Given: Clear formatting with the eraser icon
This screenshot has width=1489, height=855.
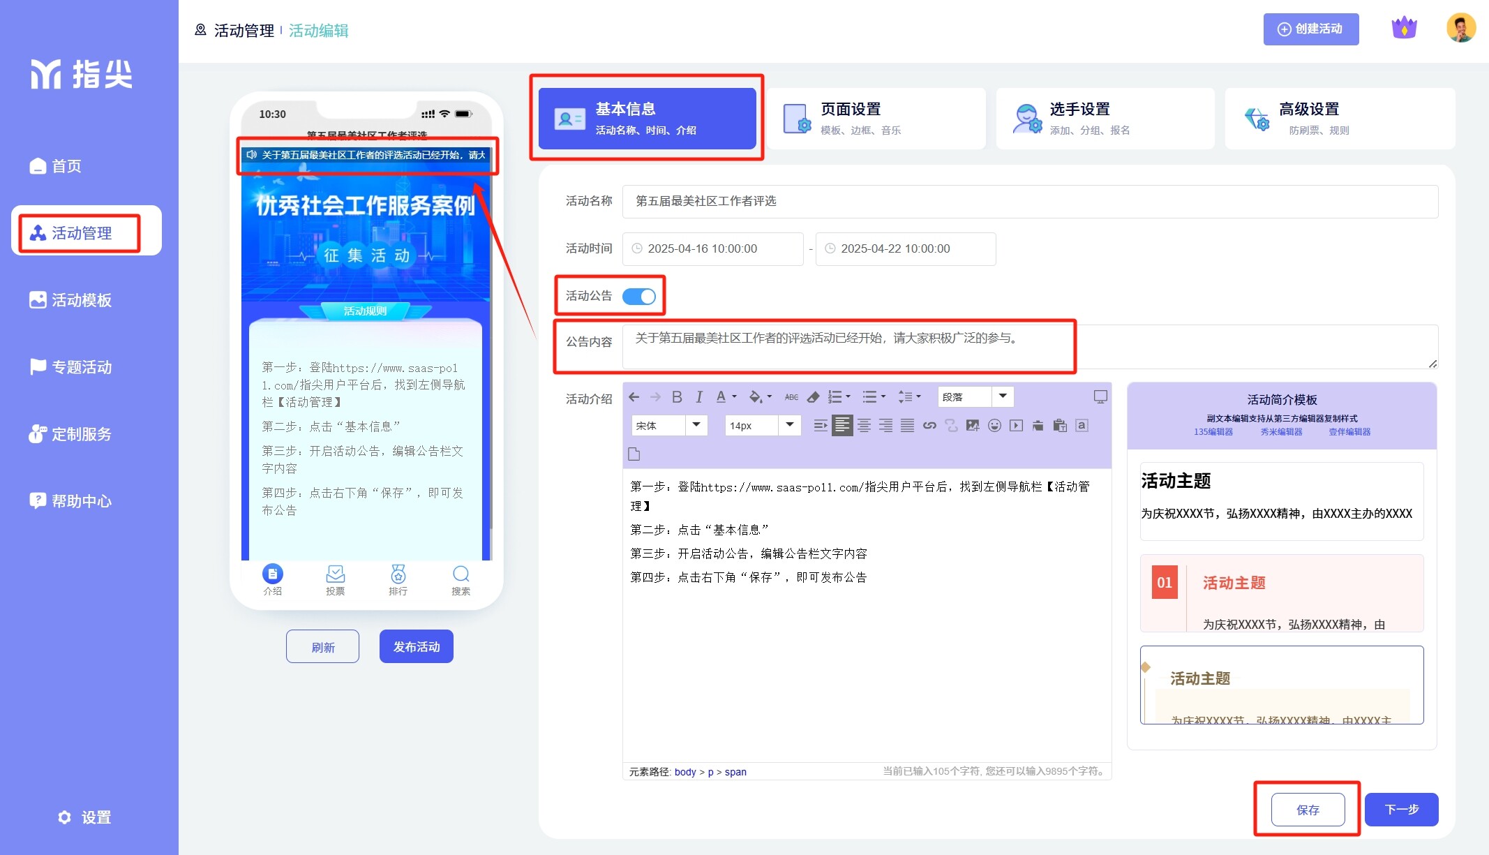Looking at the screenshot, I should click(x=813, y=397).
